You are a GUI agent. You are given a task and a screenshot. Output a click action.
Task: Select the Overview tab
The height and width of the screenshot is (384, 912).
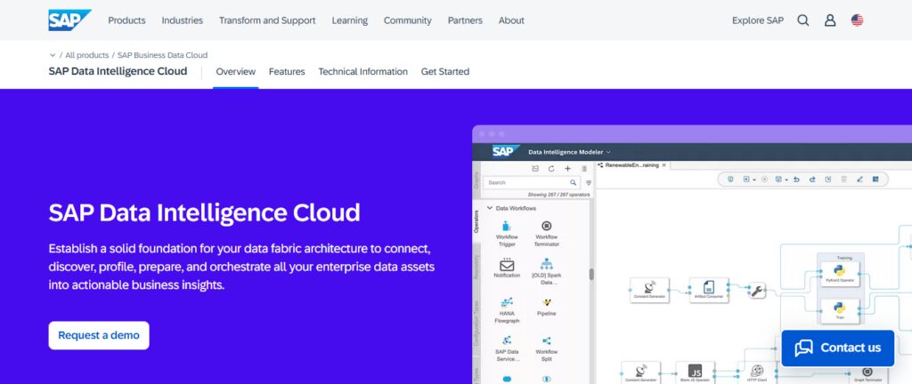pos(235,72)
